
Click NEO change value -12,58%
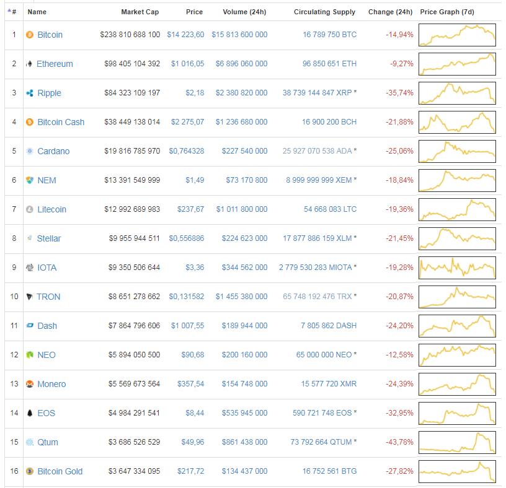(399, 355)
